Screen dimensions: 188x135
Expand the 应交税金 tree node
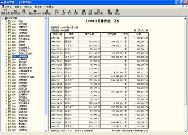[x=6, y=97]
